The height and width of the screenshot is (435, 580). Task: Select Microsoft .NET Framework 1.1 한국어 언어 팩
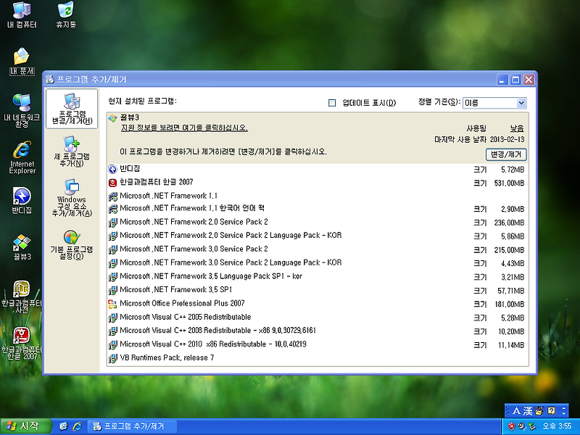pyautogui.click(x=318, y=209)
